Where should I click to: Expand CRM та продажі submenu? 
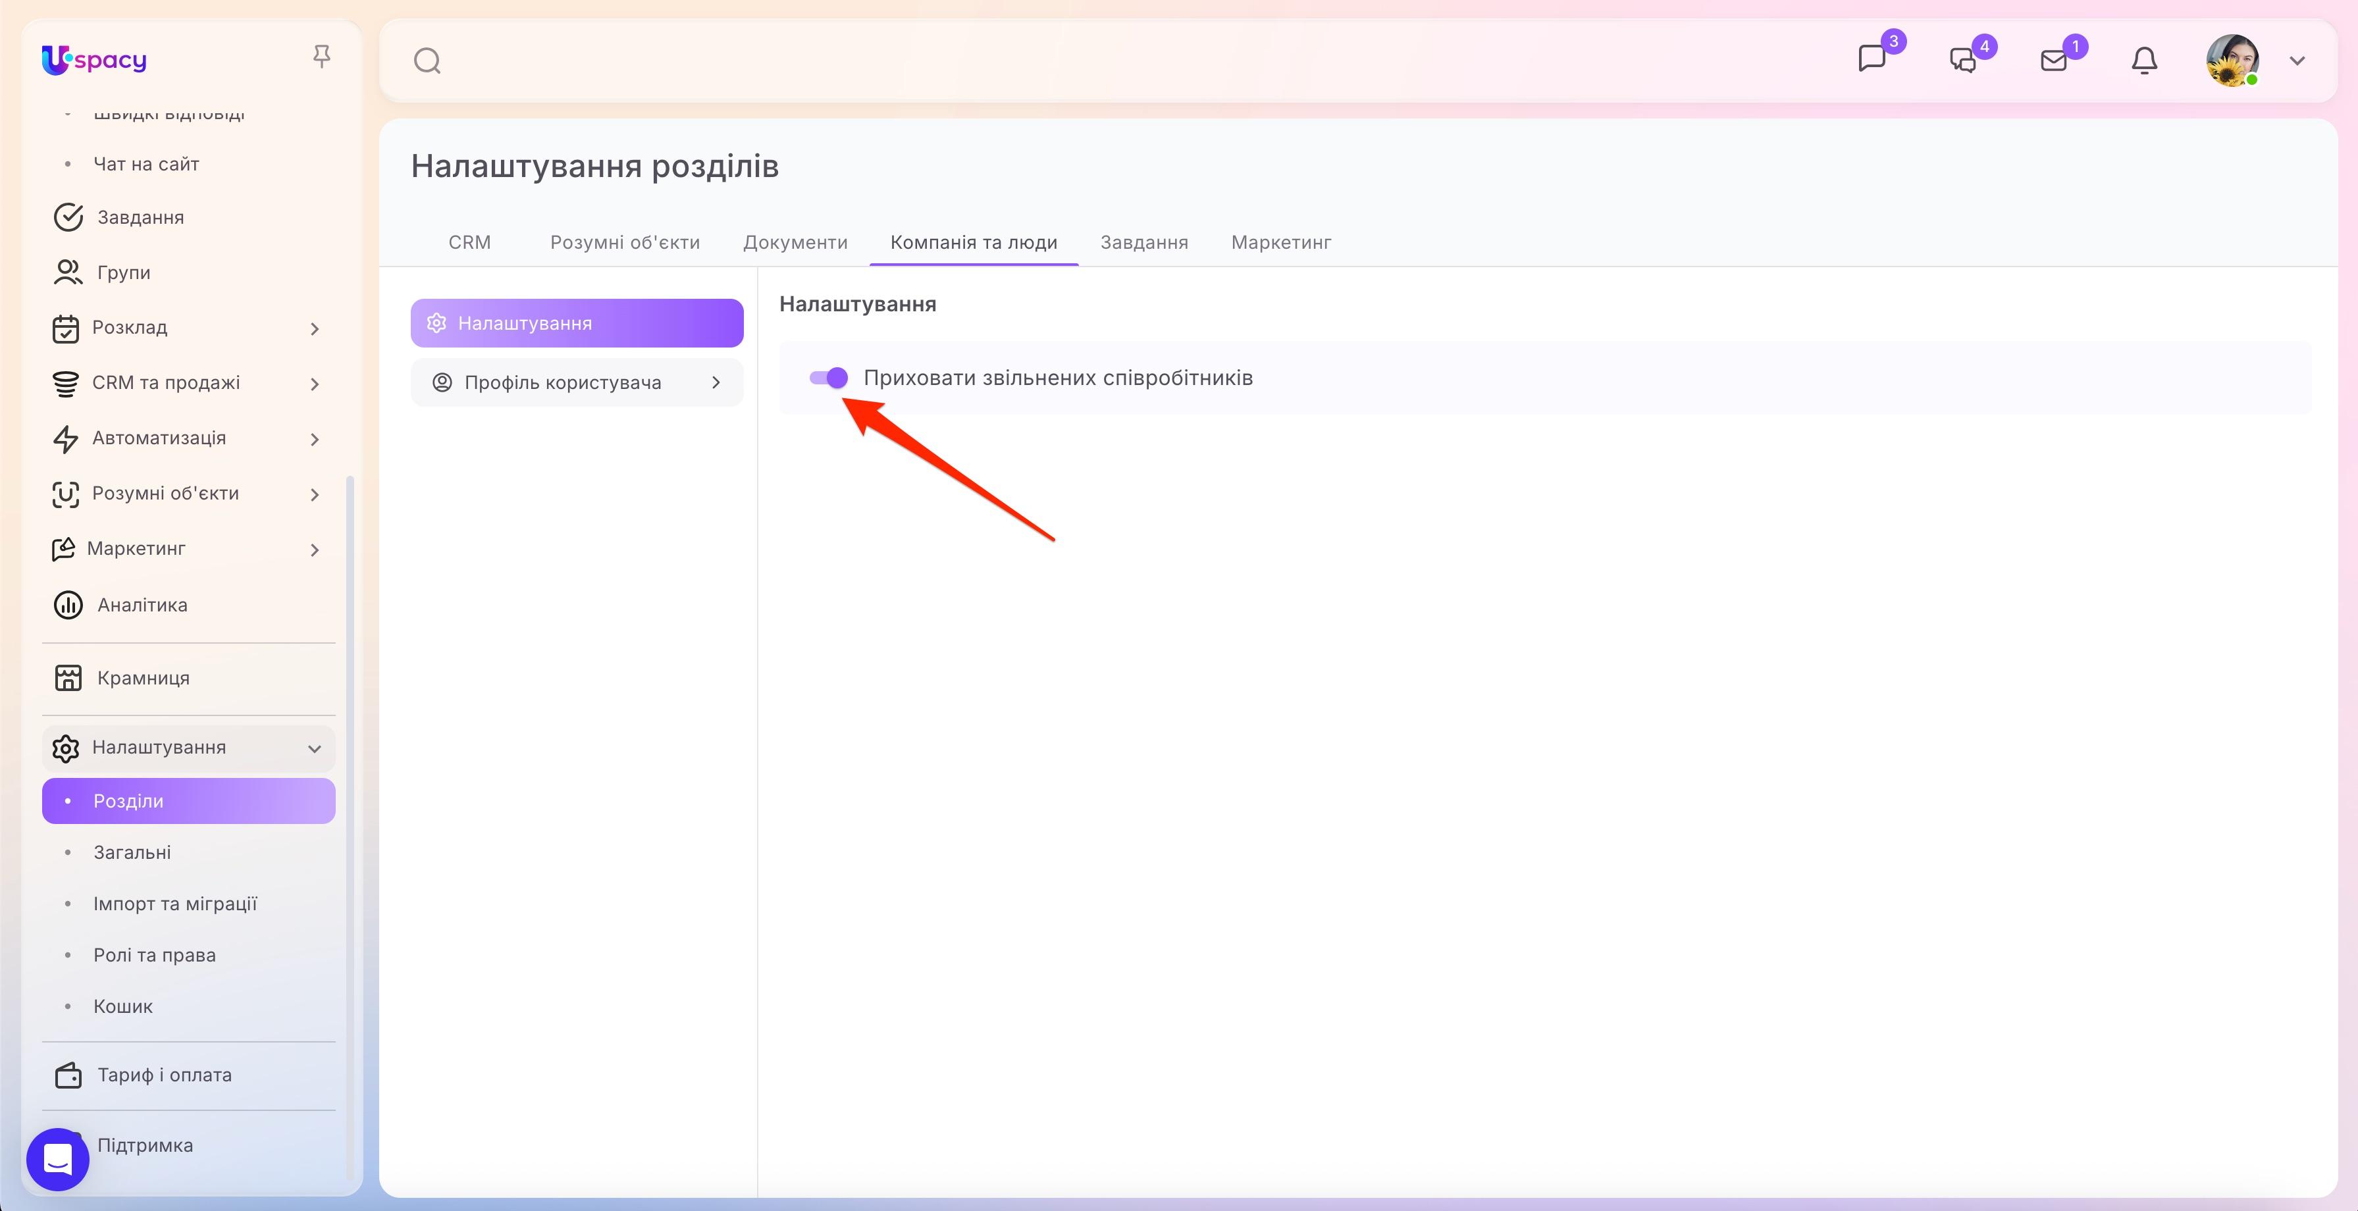click(314, 384)
